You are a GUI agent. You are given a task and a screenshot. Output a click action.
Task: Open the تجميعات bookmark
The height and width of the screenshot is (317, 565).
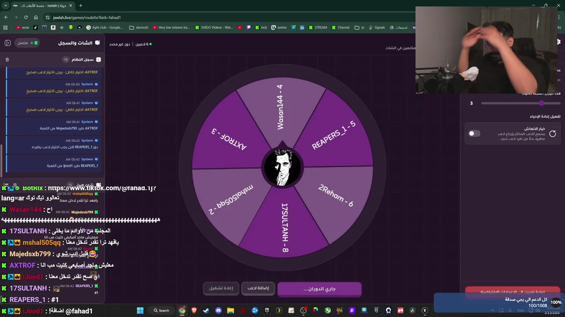point(399,27)
